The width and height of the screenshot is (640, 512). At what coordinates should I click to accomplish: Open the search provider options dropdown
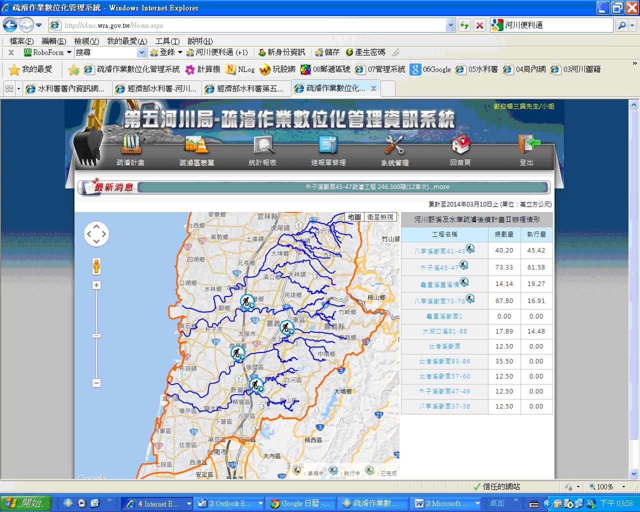(632, 25)
